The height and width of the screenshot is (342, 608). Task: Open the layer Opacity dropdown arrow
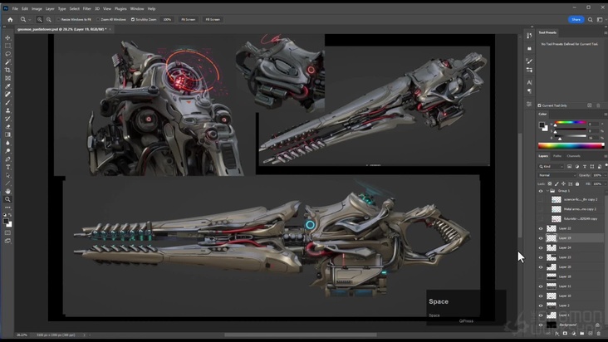pos(605,175)
